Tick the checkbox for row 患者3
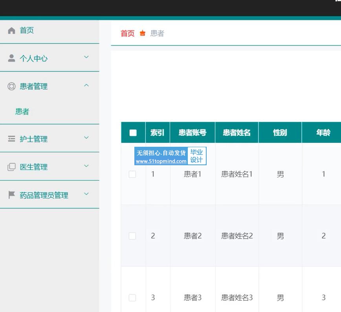 132,297
